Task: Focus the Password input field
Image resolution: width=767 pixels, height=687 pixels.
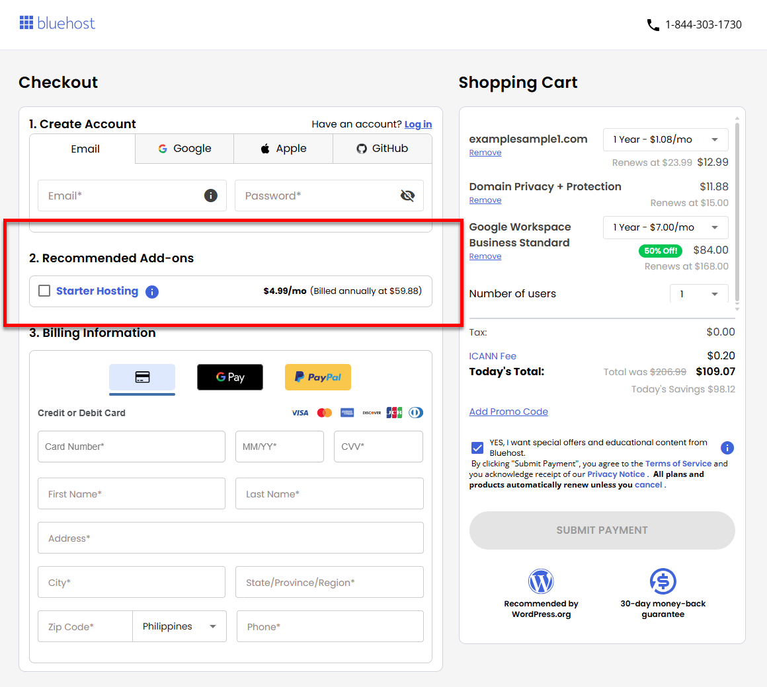Action: (x=329, y=196)
